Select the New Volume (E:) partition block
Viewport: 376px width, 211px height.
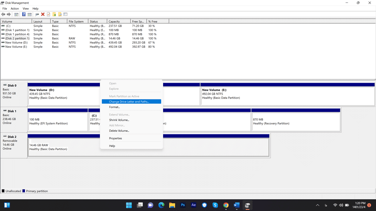click(x=288, y=94)
